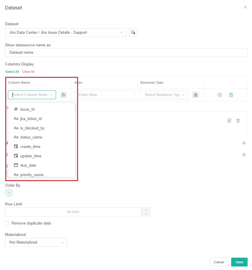Screen dimensions: 252x270
Task: Click the Select All link
Action: point(12,72)
